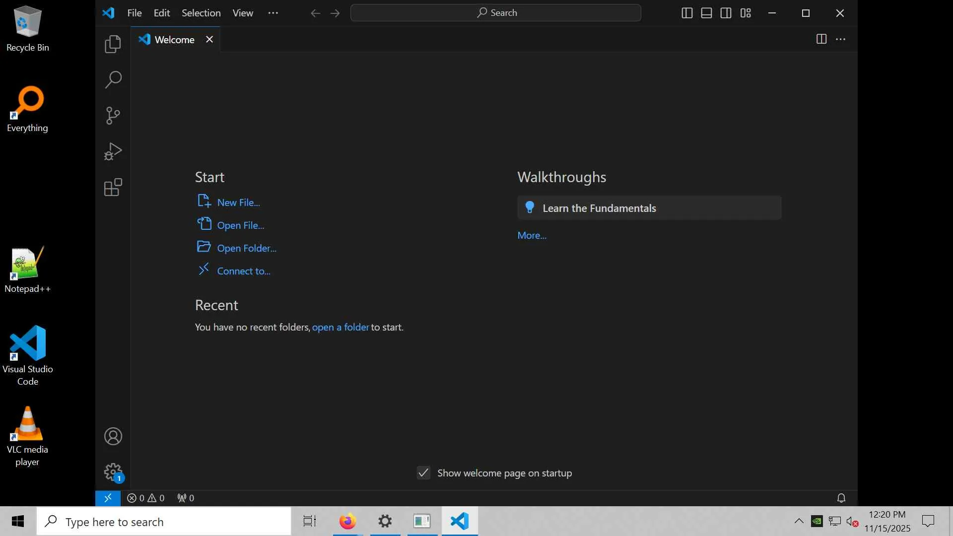Open the Selection menu
This screenshot has width=953, height=536.
pyautogui.click(x=201, y=13)
